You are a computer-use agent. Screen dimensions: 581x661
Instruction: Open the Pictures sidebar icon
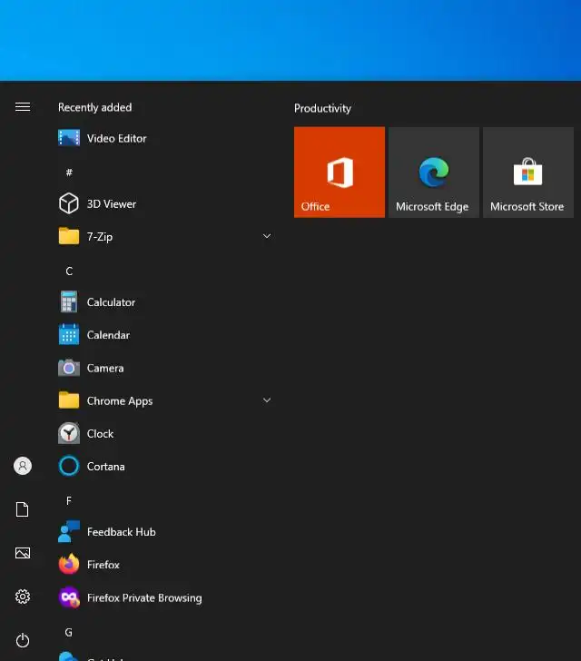[x=23, y=553]
